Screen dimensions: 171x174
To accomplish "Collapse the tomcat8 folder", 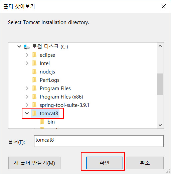I will [27, 113].
